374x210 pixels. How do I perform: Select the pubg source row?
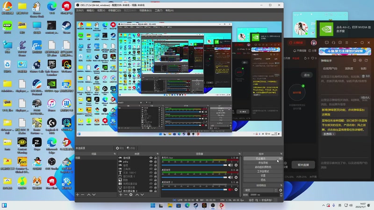138,161
